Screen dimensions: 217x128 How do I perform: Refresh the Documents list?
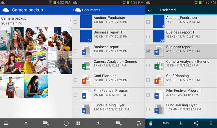coord(139,123)
